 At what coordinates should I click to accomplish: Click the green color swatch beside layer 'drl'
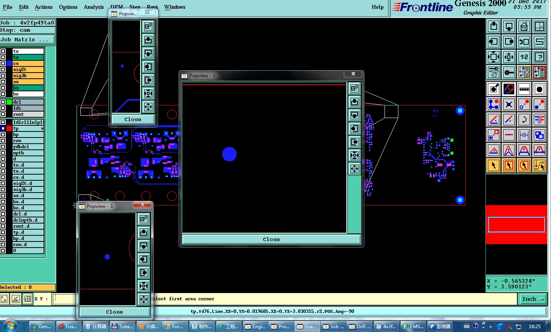coord(9,102)
